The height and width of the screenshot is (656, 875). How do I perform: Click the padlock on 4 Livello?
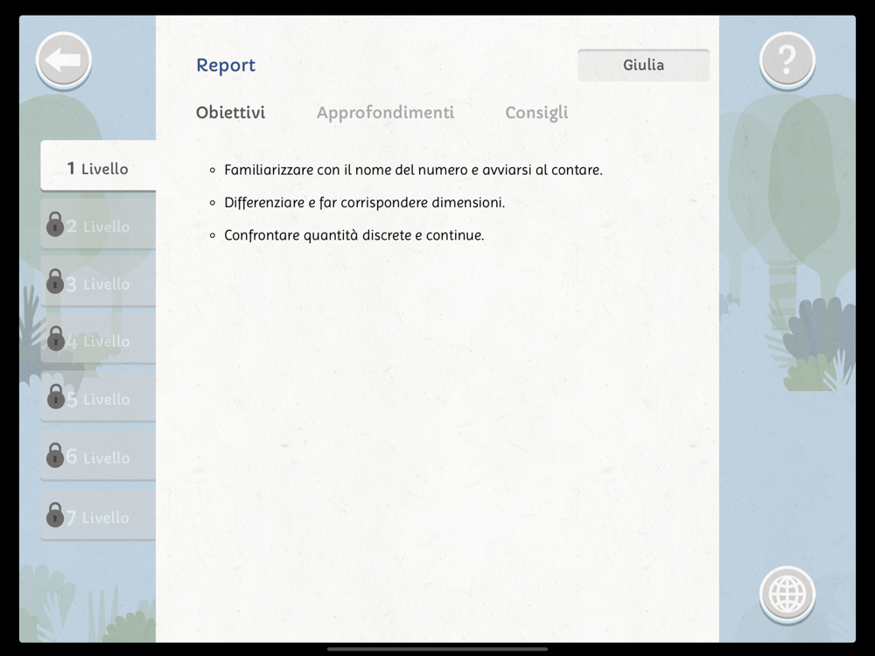tap(55, 338)
